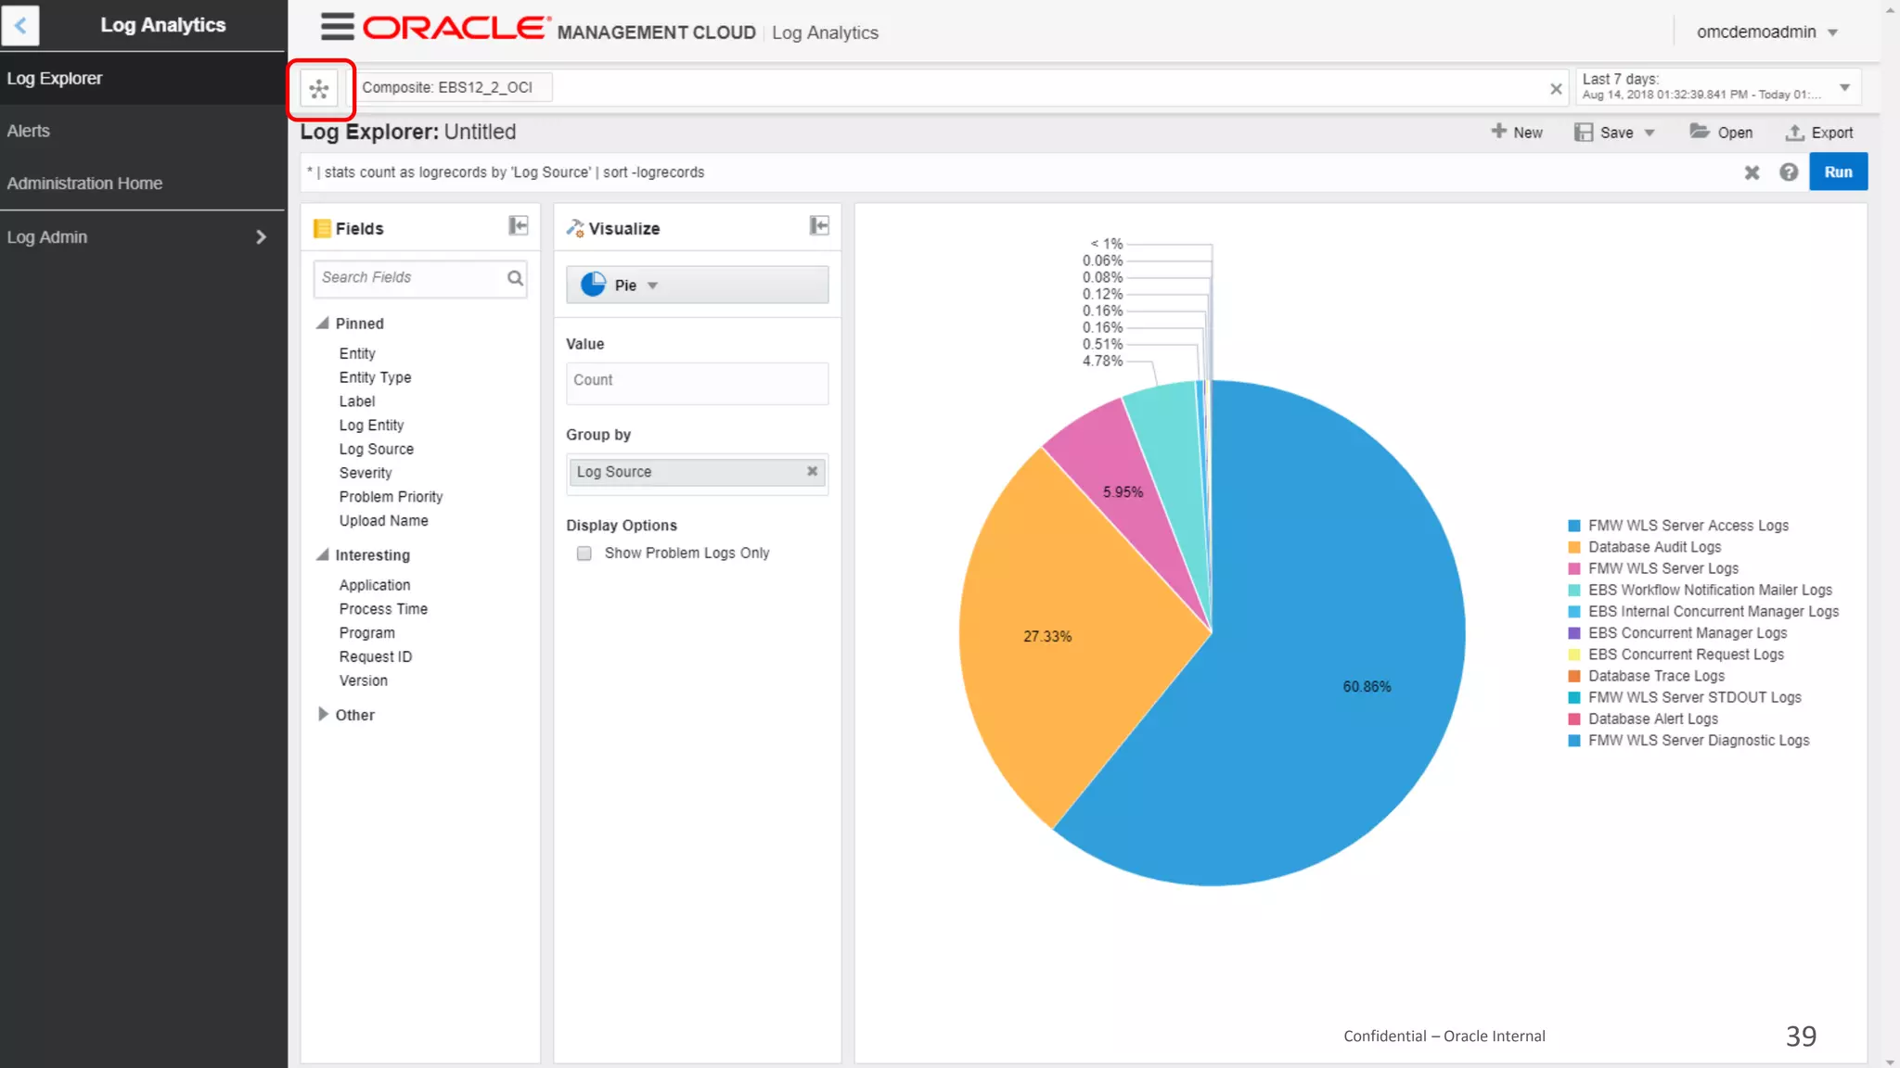1900x1068 pixels.
Task: Open the Pie visualization type dropdown
Action: (x=697, y=285)
